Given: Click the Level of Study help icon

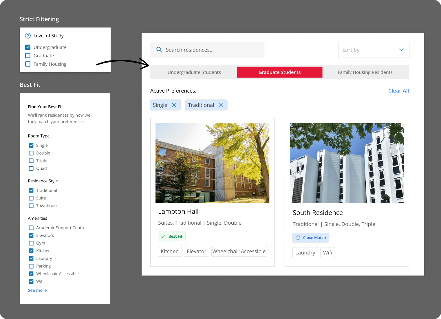Looking at the screenshot, I should coord(28,36).
